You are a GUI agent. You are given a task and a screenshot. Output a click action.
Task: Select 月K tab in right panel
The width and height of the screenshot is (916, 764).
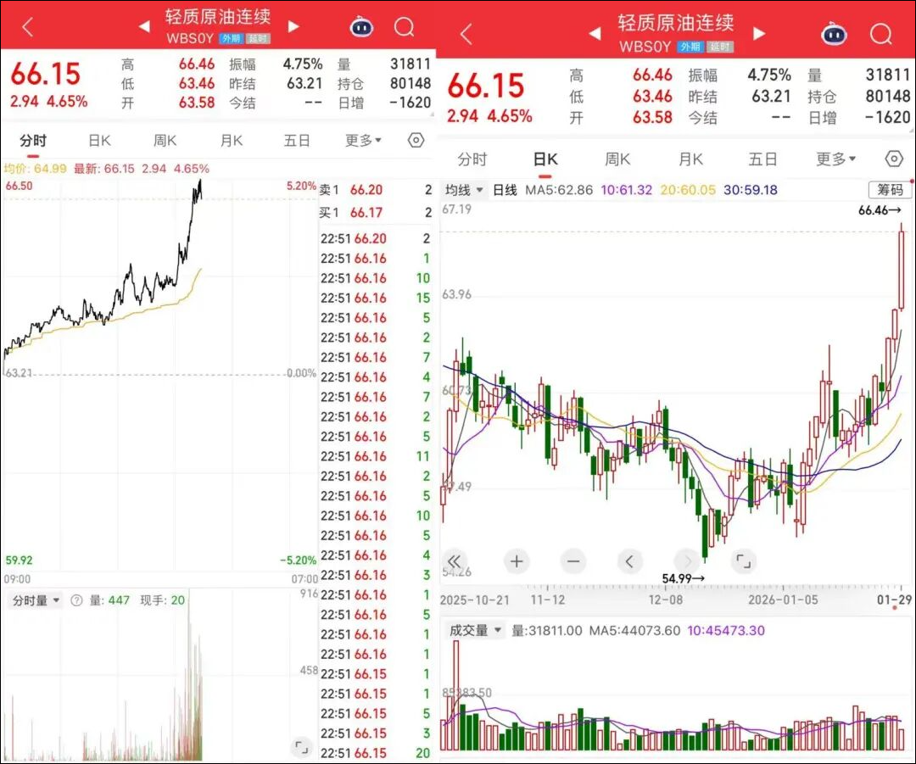point(690,159)
